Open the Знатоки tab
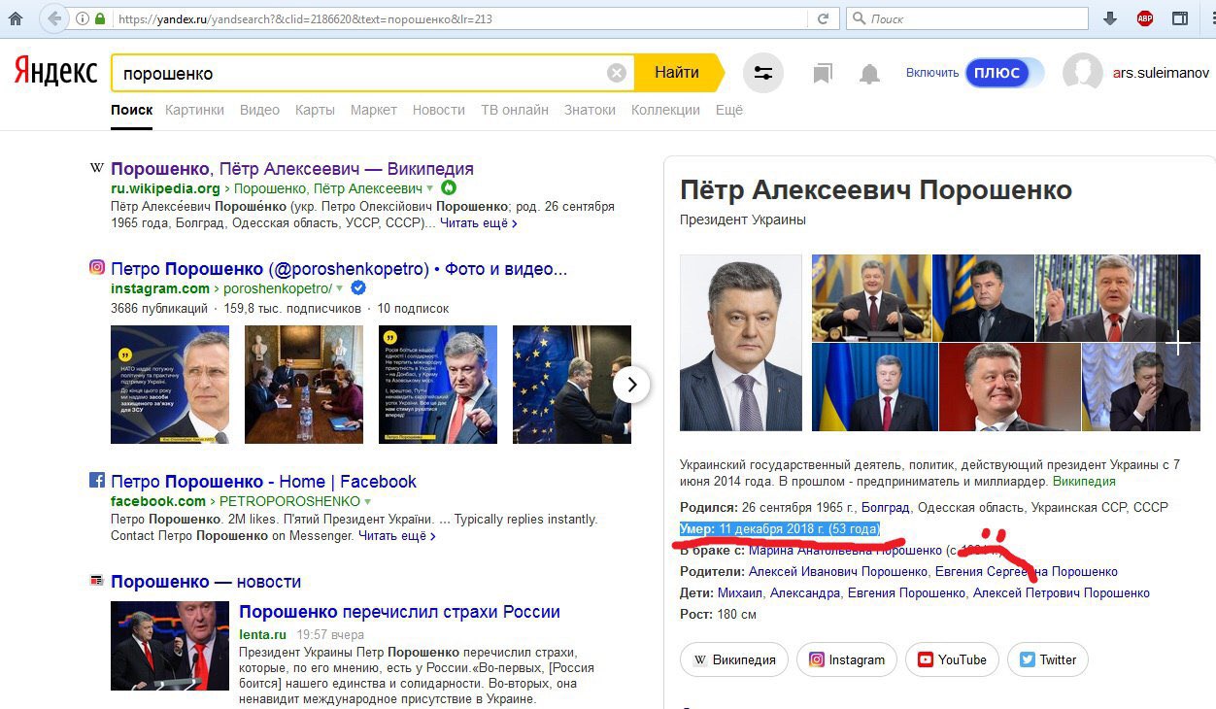Viewport: 1216px width, 709px height. tap(590, 110)
